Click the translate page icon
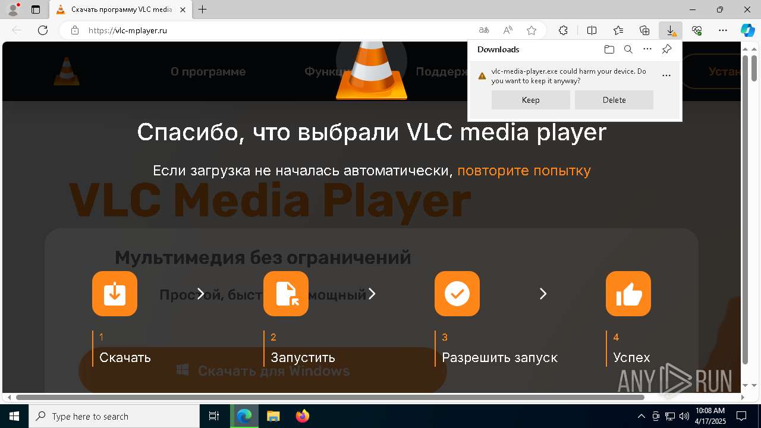 [x=484, y=30]
